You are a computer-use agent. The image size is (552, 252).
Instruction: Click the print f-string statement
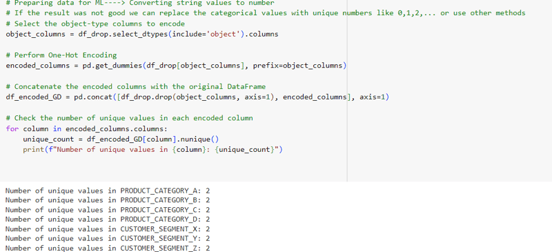tap(152, 150)
